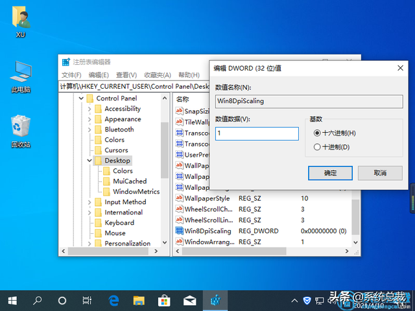Select 十六进制(H) hexadecimal radio button
415x311 pixels.
pyautogui.click(x=317, y=133)
